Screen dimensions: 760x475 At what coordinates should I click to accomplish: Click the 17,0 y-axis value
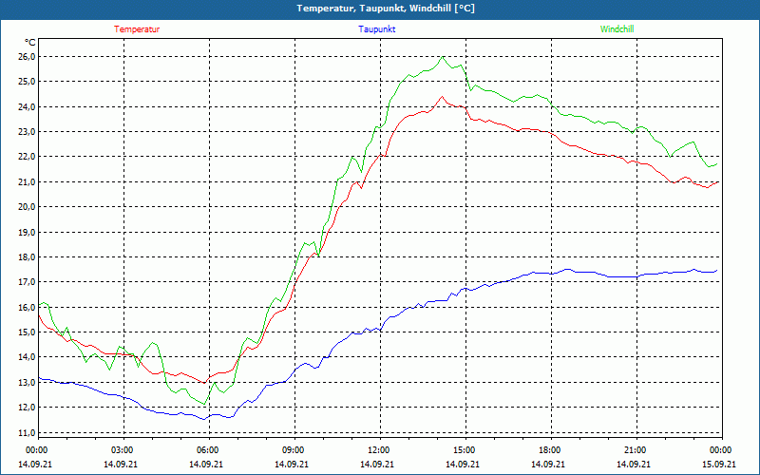click(x=28, y=282)
